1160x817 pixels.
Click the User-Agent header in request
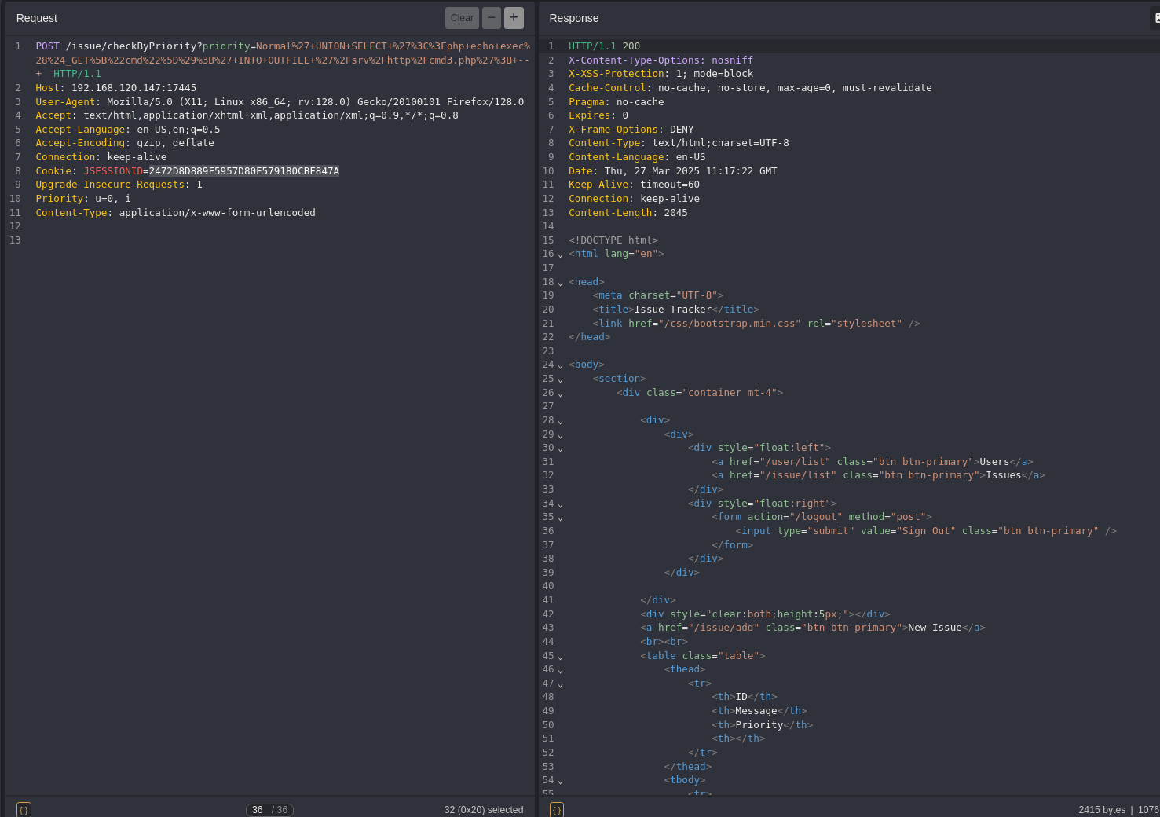(280, 102)
